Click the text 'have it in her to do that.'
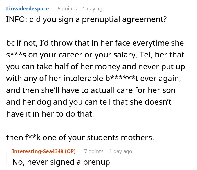The height and width of the screenshot is (170, 197). [x=50, y=114]
